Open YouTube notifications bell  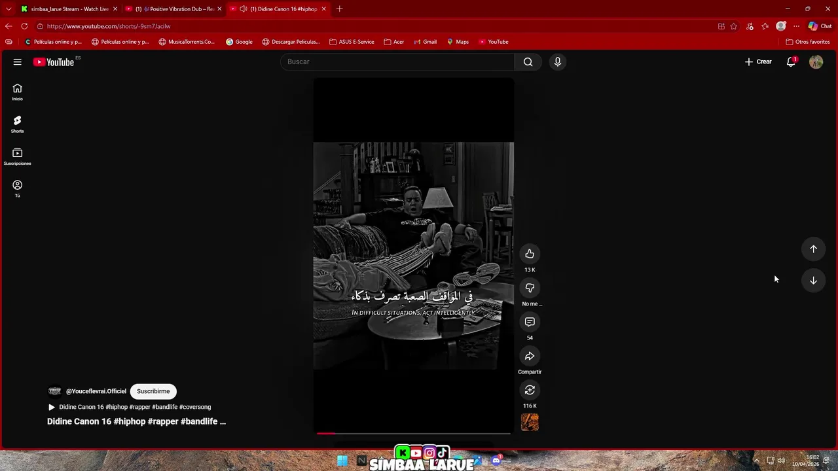pos(791,61)
